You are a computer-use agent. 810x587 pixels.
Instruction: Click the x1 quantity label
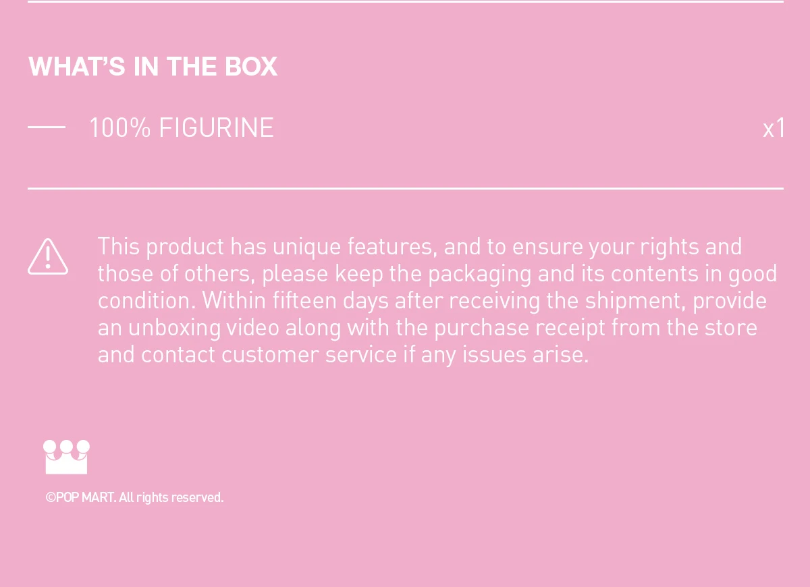(x=774, y=128)
